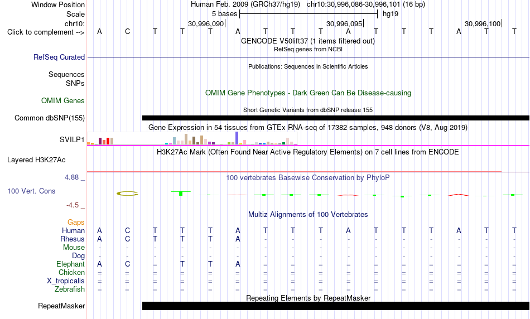The height and width of the screenshot is (319, 530).
Task: Click the 30,996,090 ruler coordinate
Action: [x=206, y=23]
